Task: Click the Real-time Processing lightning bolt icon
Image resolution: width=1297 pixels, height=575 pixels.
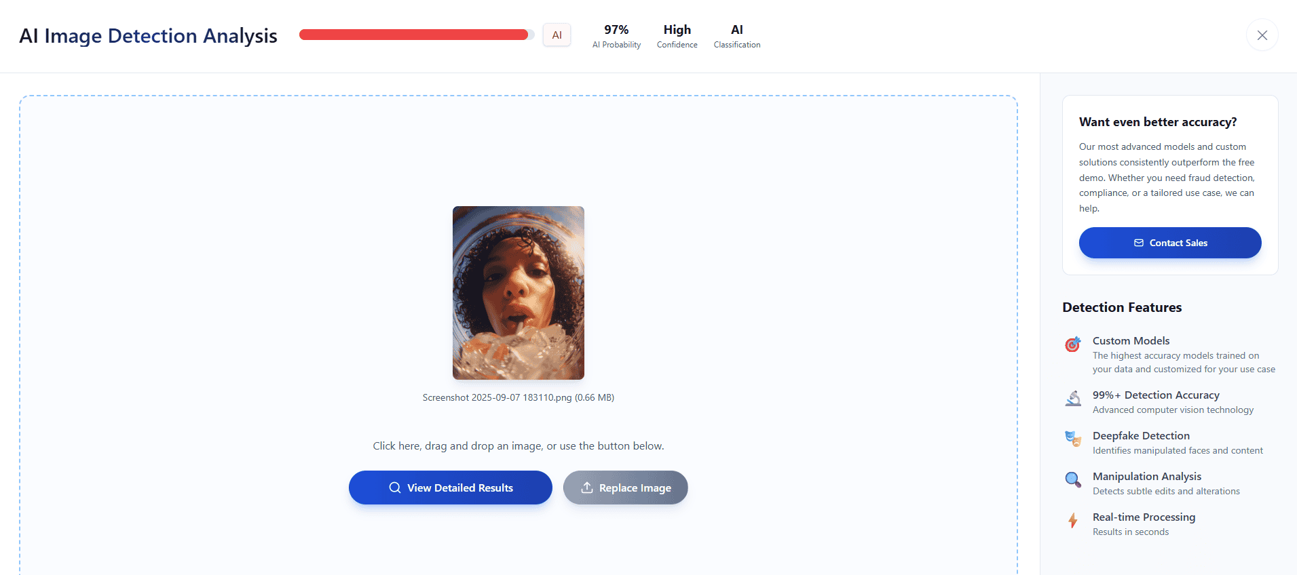Action: [1073, 521]
